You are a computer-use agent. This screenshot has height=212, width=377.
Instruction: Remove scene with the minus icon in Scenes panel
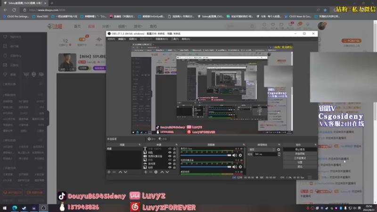tap(114, 172)
